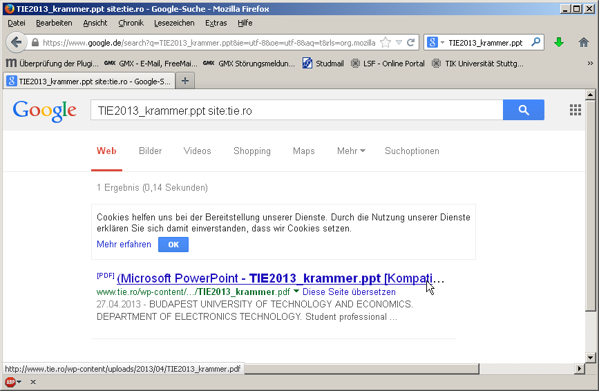Image resolution: width=599 pixels, height=391 pixels.
Task: Click the magnifier in Firefox search box
Action: 536,42
